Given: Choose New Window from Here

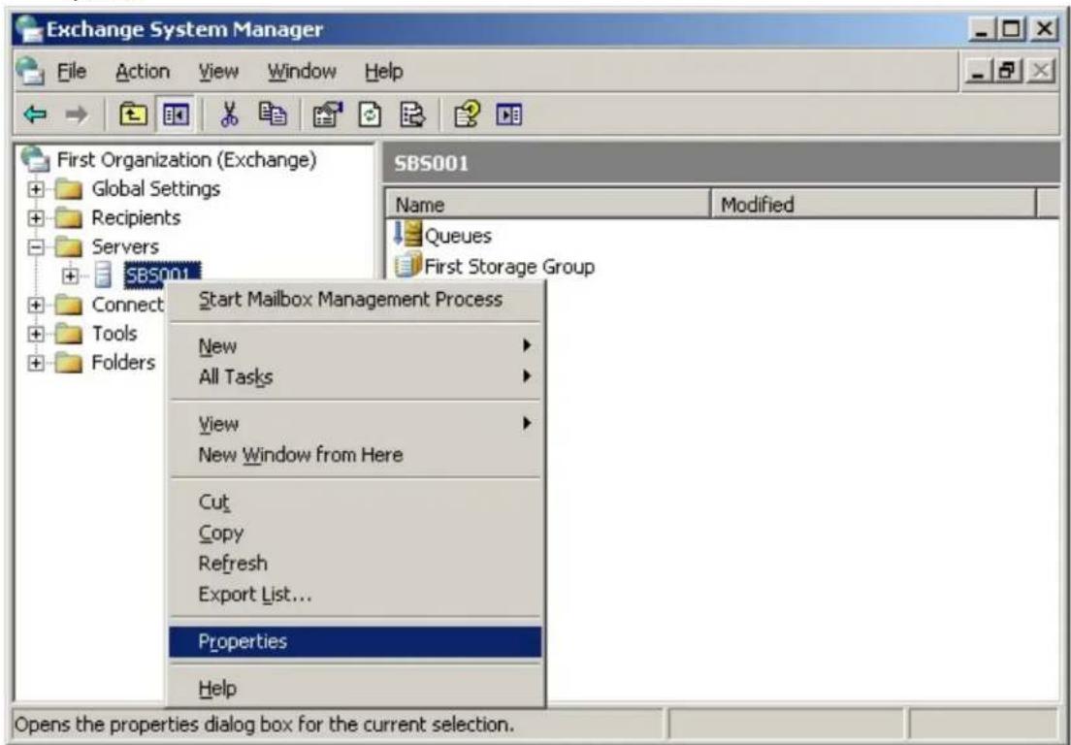Looking at the screenshot, I should point(355,455).
